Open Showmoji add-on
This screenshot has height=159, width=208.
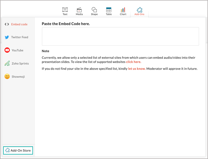(x=18, y=77)
